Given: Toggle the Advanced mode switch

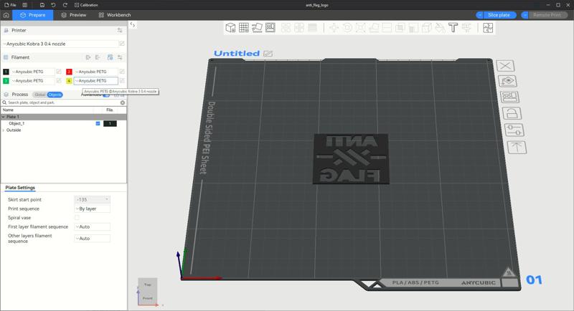Looking at the screenshot, I should pos(106,95).
